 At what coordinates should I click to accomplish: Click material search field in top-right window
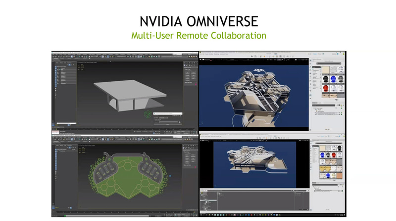[x=329, y=63]
